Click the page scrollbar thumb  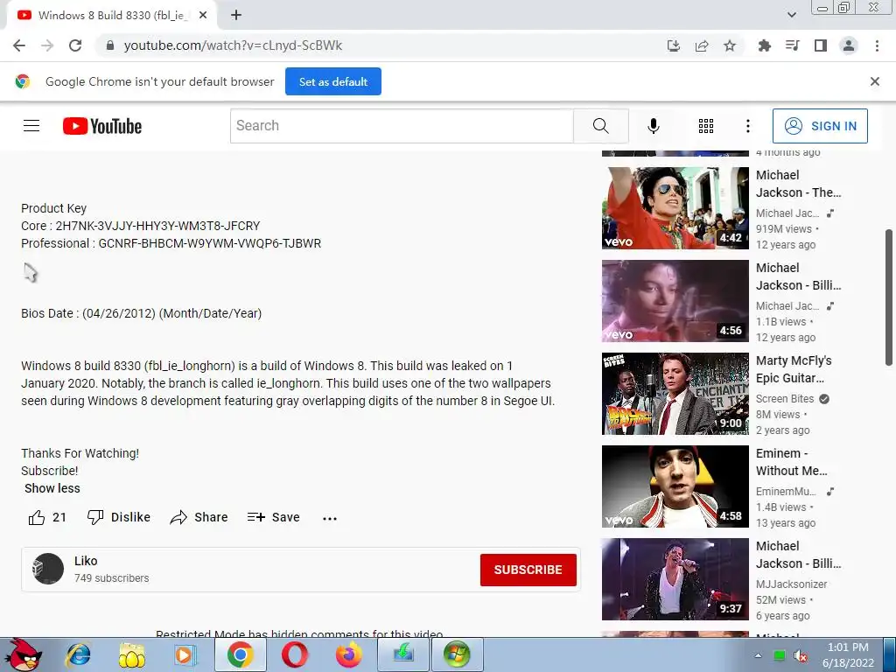(889, 297)
